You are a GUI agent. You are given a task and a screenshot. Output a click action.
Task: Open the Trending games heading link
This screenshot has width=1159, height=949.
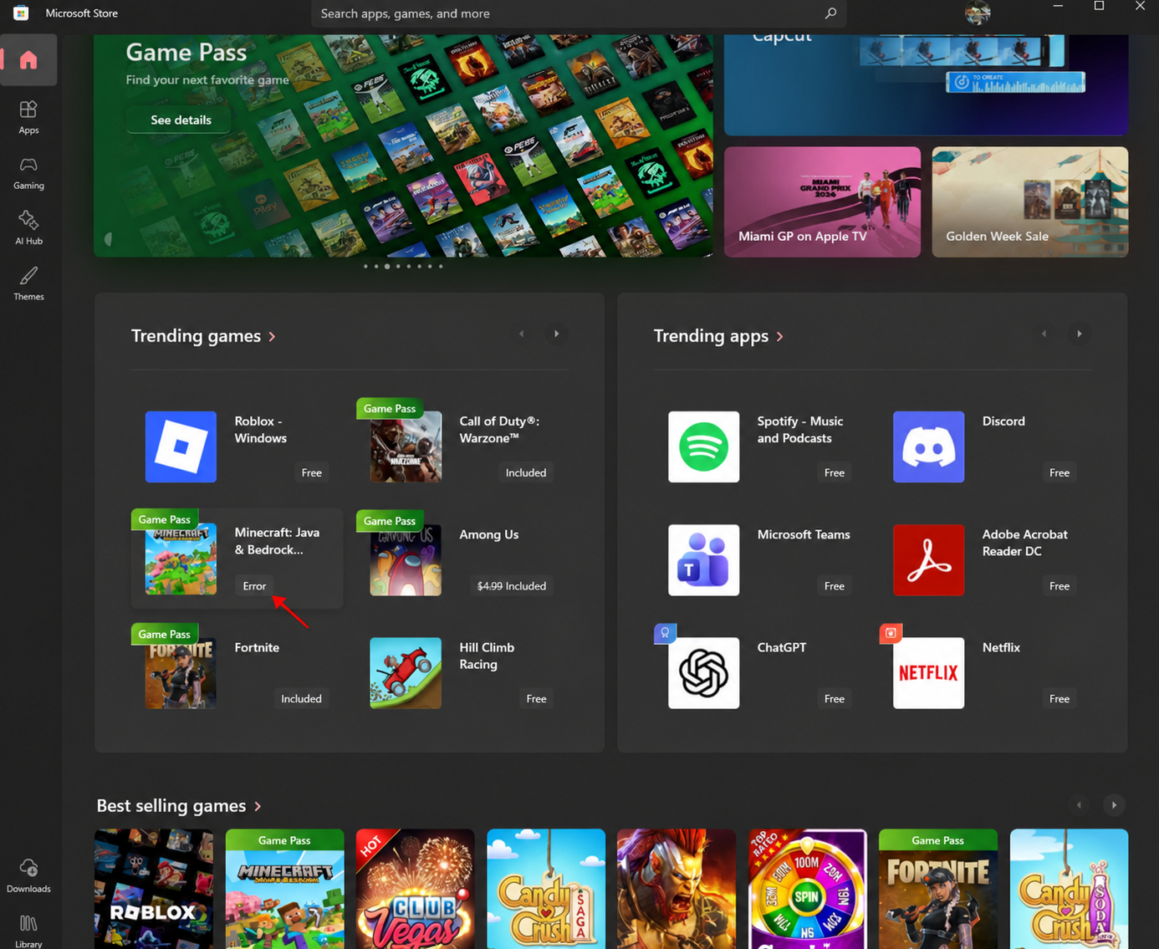tap(203, 336)
